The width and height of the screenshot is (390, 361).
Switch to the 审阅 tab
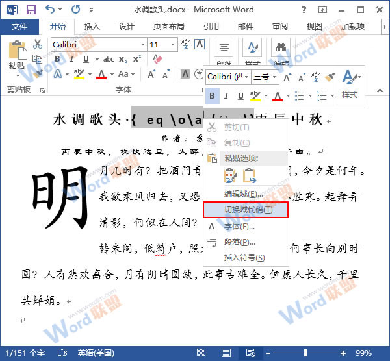pyautogui.click(x=280, y=27)
